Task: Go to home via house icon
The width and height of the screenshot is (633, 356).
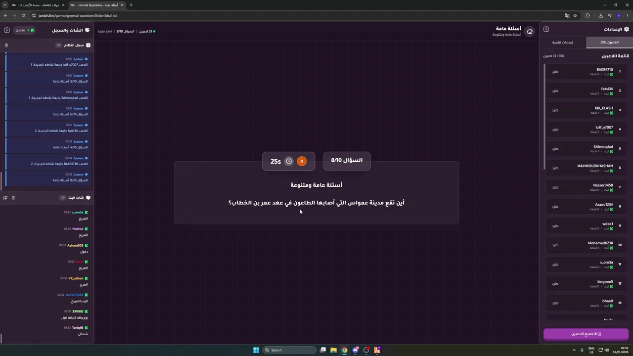Action: tap(530, 32)
